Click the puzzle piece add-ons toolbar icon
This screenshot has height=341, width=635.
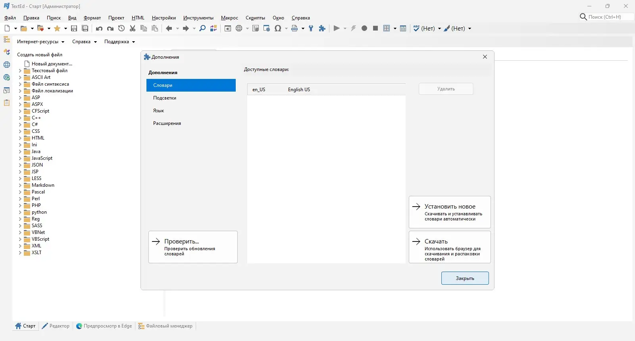click(322, 28)
